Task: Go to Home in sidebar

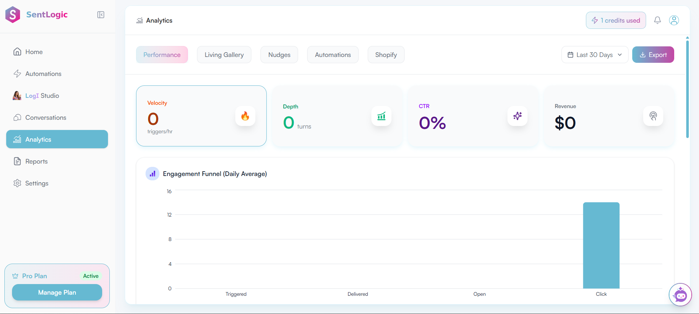Action: pyautogui.click(x=57, y=52)
